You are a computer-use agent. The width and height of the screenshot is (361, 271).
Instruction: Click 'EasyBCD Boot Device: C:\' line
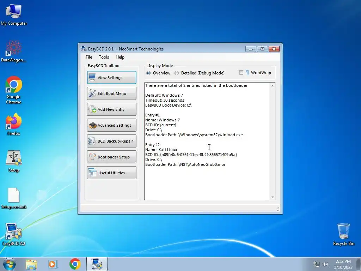169,105
